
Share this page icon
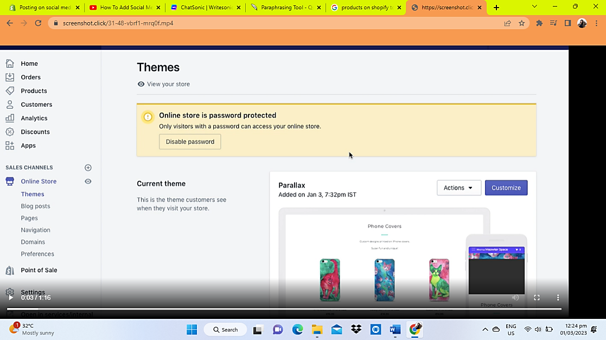pyautogui.click(x=507, y=23)
